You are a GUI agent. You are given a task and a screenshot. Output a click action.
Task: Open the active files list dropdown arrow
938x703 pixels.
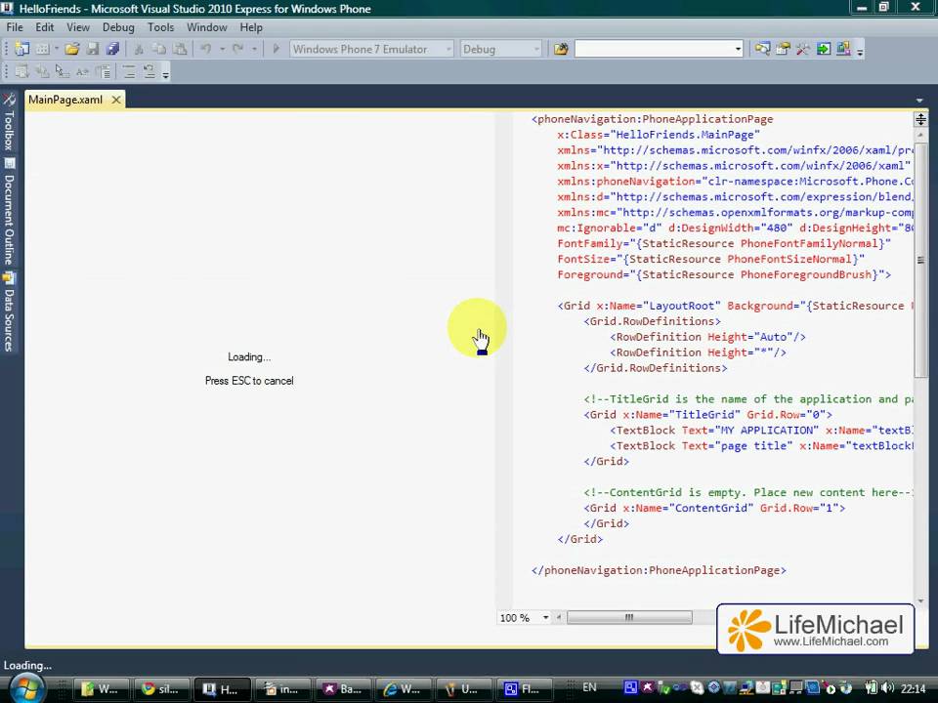coord(919,101)
